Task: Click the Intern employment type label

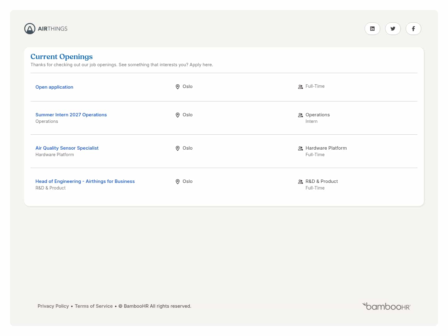Action: point(311,121)
